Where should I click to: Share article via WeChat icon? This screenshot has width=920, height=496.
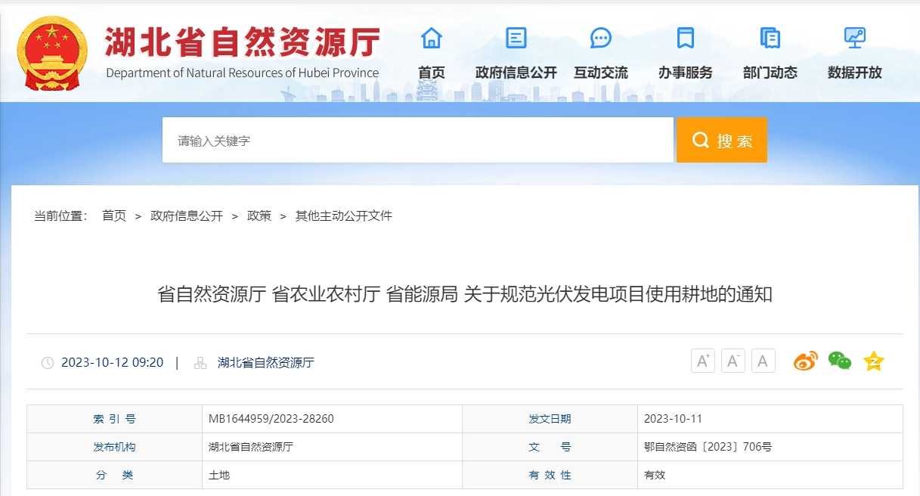tap(839, 361)
